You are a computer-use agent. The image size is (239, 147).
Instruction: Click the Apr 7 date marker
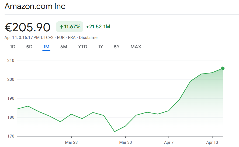click(x=169, y=142)
